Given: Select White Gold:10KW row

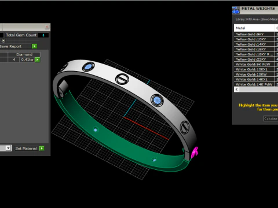Looking at the screenshot, I should coord(254,75).
